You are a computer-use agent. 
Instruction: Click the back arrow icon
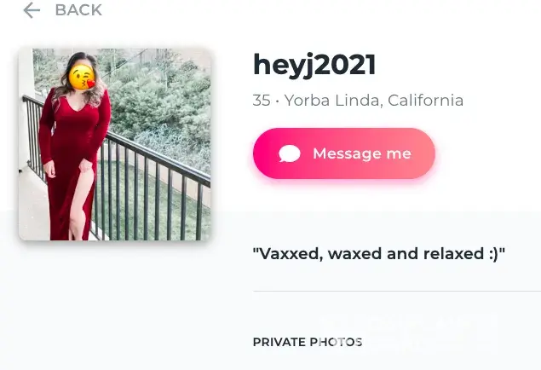(x=32, y=10)
